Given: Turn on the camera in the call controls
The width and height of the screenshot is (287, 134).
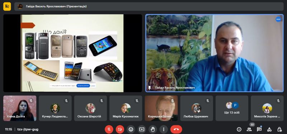Looking at the screenshot, I should [120, 129].
